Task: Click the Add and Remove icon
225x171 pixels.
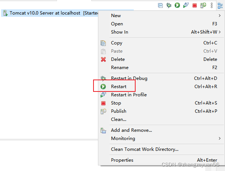Action: point(103,130)
